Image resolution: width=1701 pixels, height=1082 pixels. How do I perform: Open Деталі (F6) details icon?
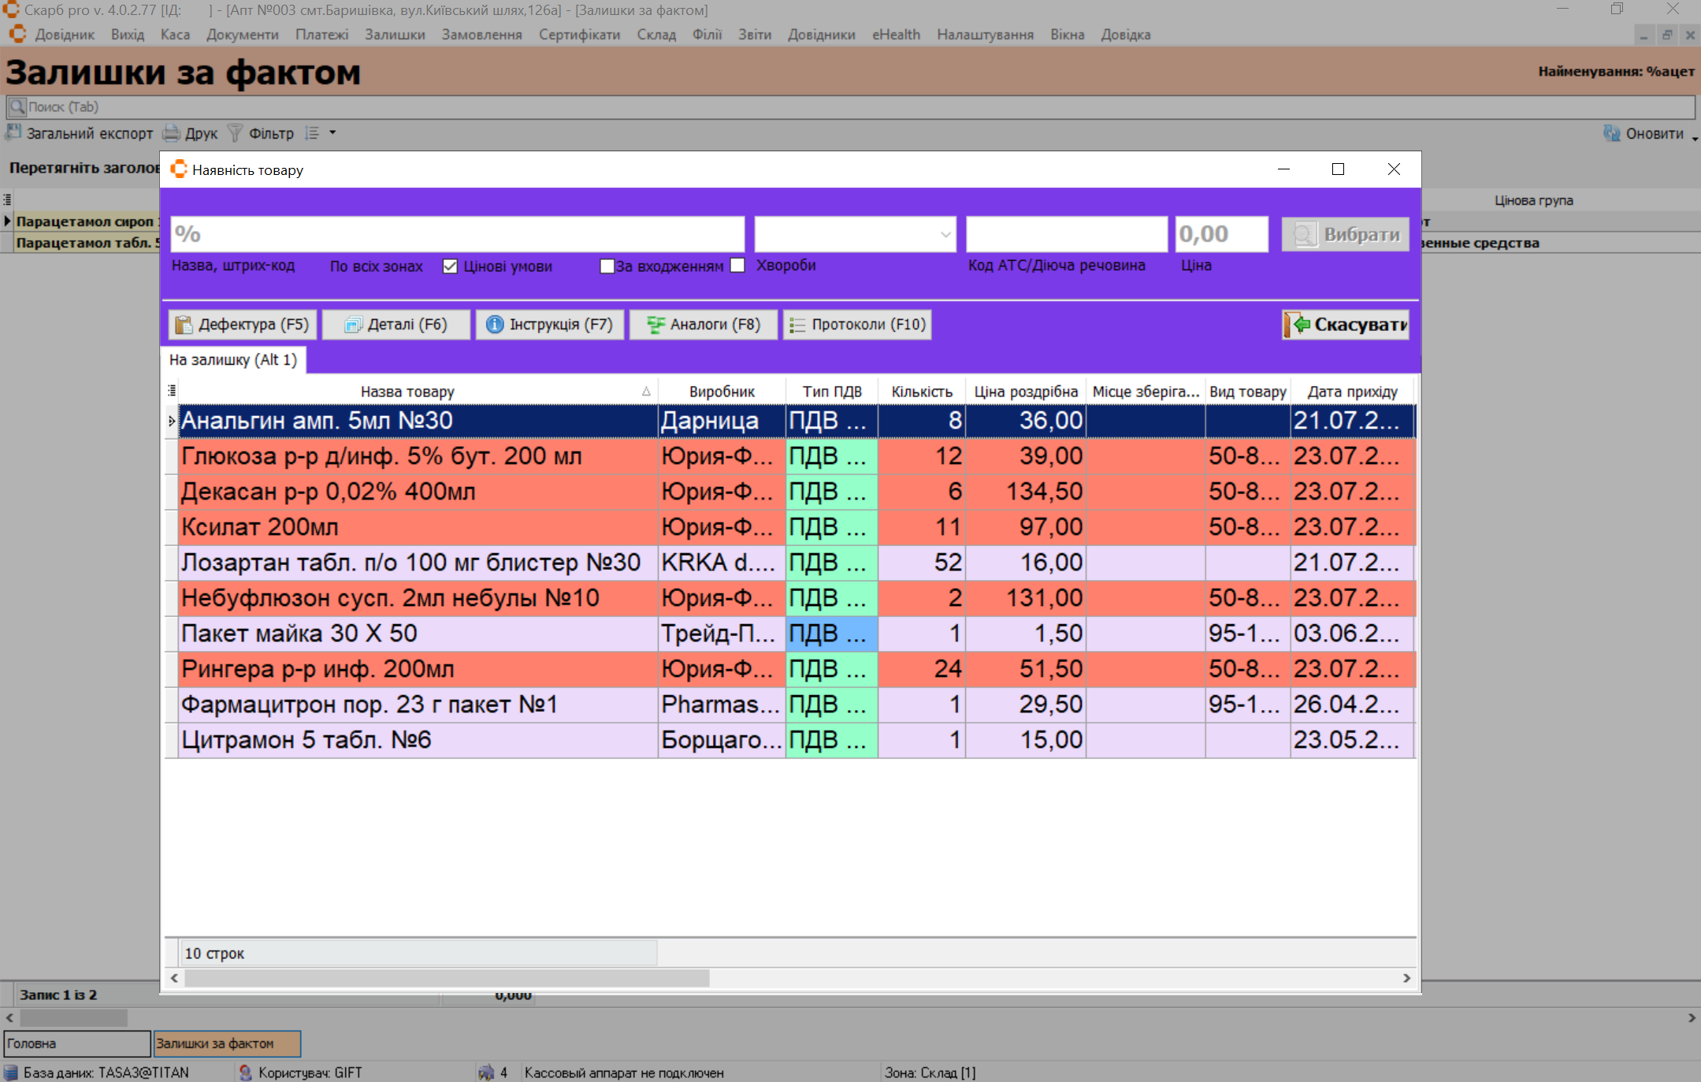click(353, 325)
